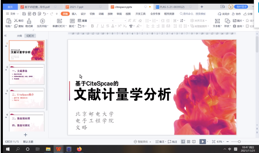Screen dimensions: 259x153
Task: Switch to Slide Sorter grid view
Action: coord(188,142)
